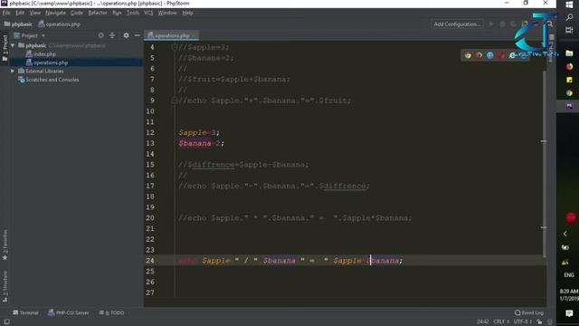This screenshot has height=326, width=579.
Task: Collapse the phpbasic project root folder
Action: [13, 45]
